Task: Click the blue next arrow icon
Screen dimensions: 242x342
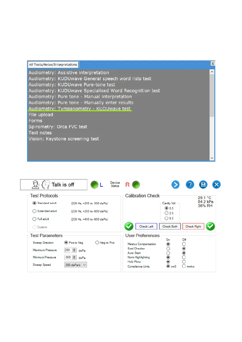Action: pos(175,185)
